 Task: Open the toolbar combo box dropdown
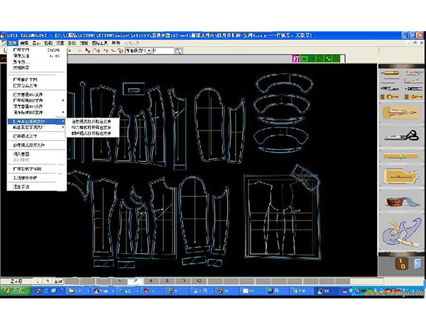coord(148,51)
